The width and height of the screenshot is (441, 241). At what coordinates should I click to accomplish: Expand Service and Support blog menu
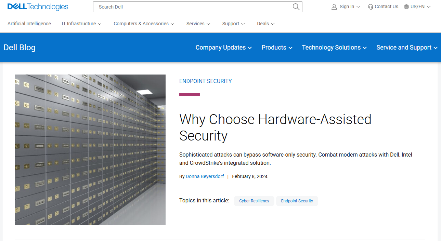pos(406,48)
